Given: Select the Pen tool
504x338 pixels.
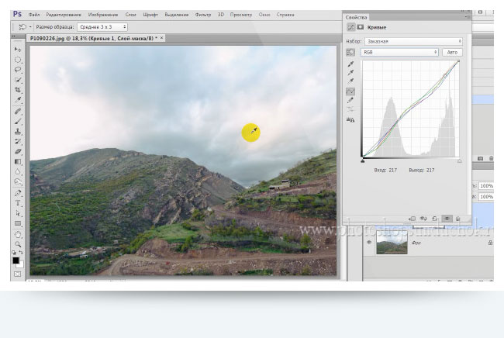Looking at the screenshot, I should pyautogui.click(x=18, y=193).
